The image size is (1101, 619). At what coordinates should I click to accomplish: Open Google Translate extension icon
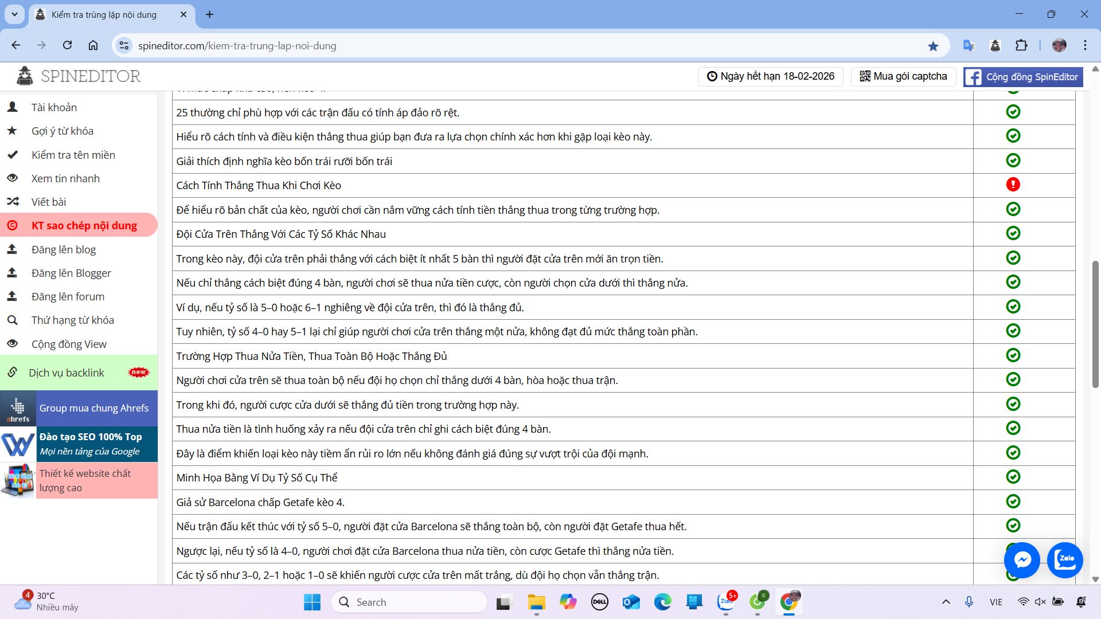click(x=969, y=46)
